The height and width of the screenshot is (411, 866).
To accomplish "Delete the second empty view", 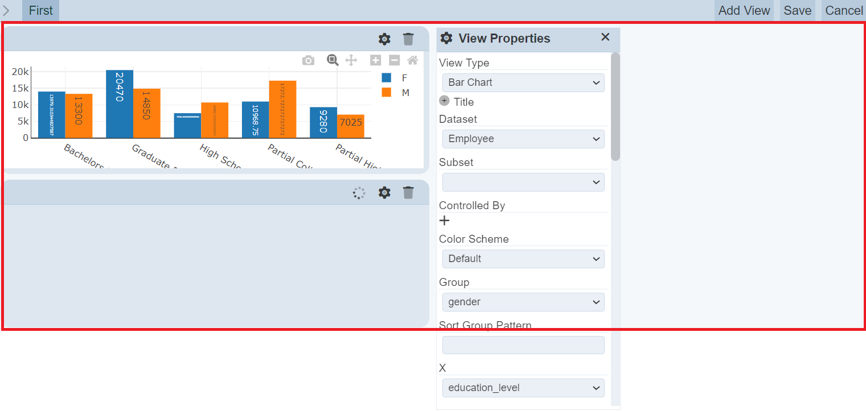I will tap(408, 193).
